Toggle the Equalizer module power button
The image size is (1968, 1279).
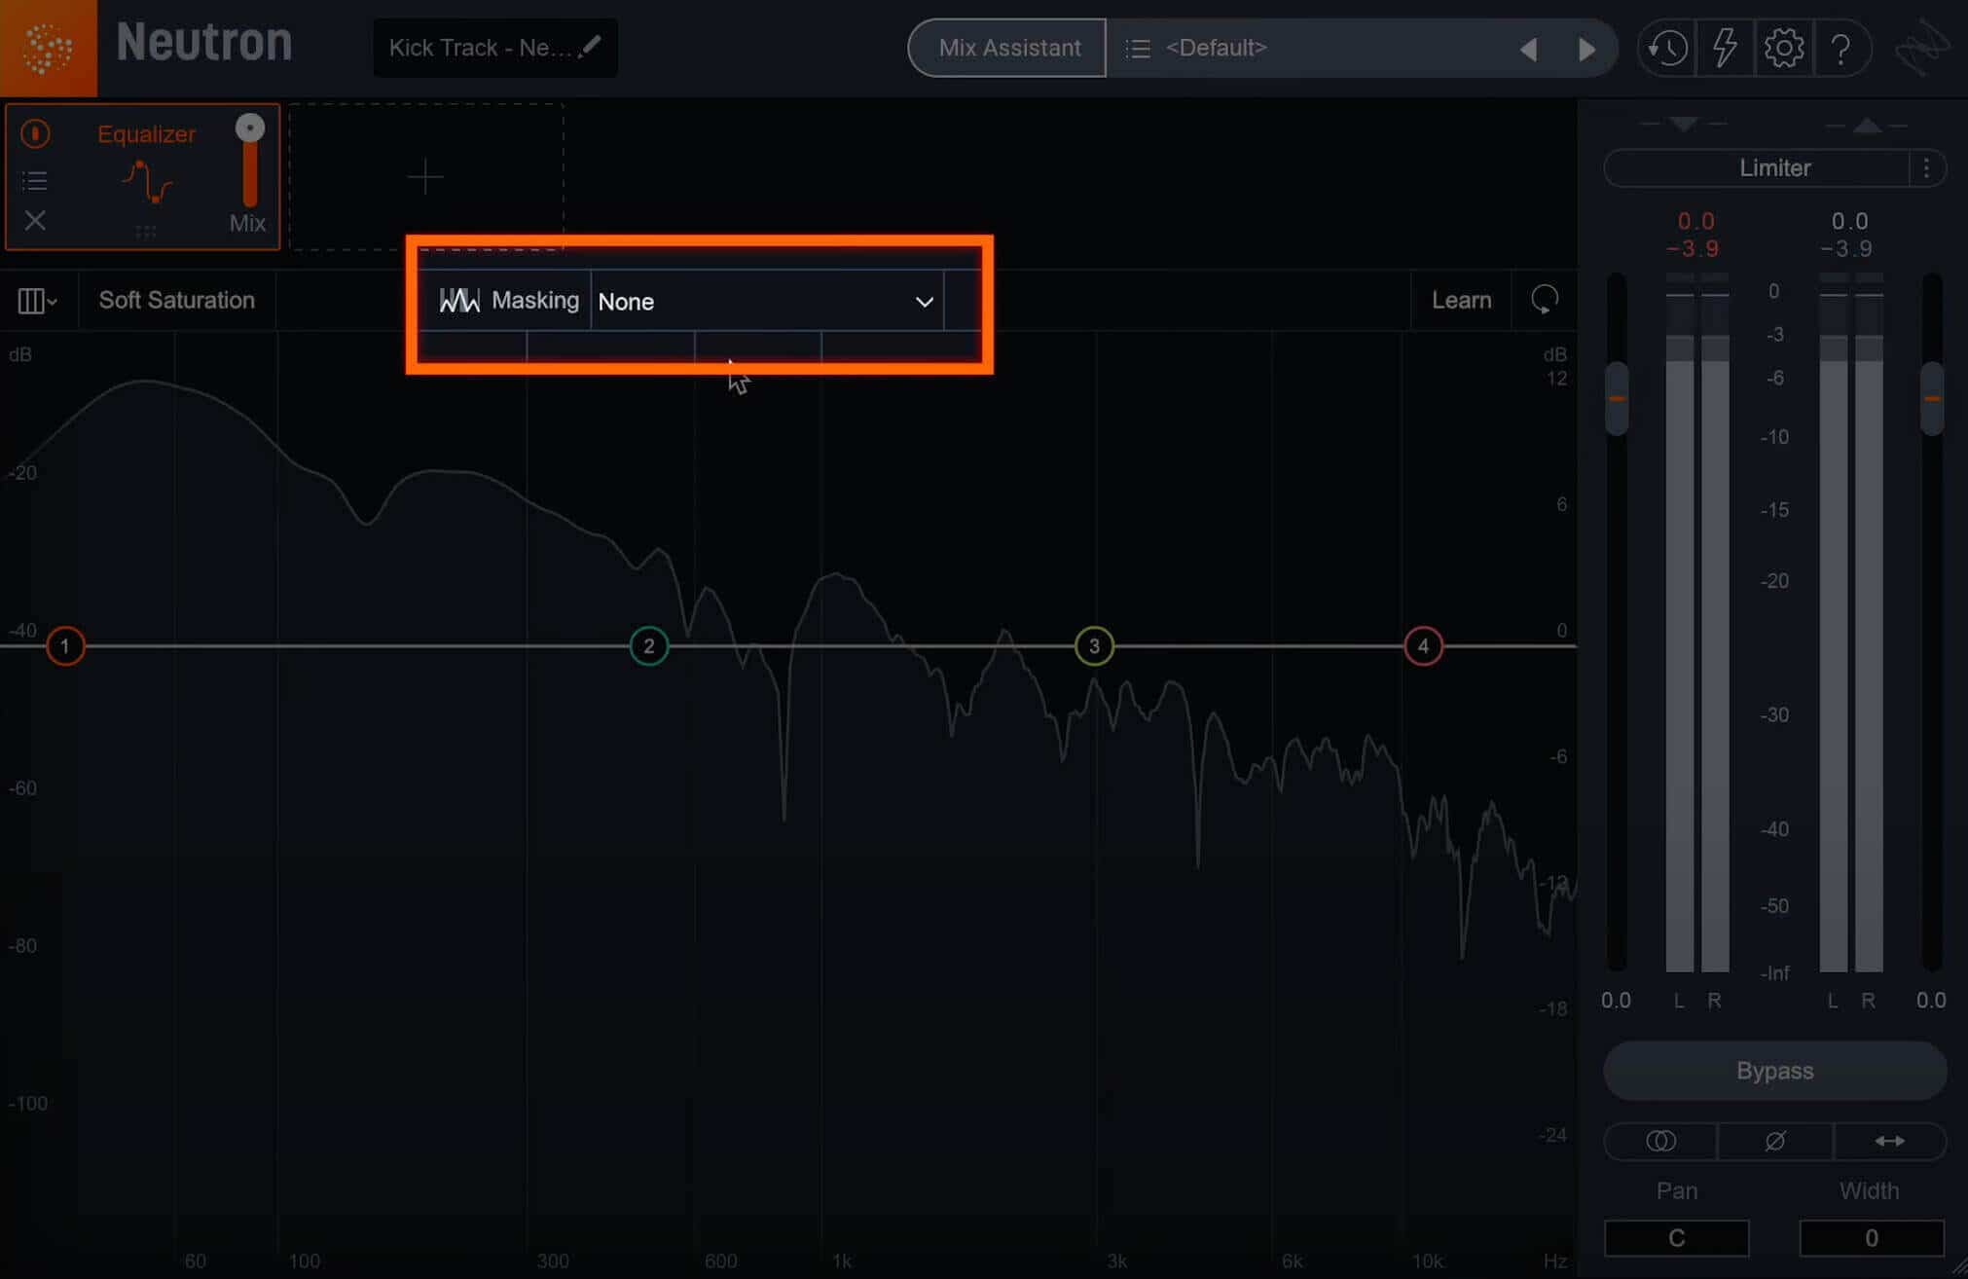[35, 133]
